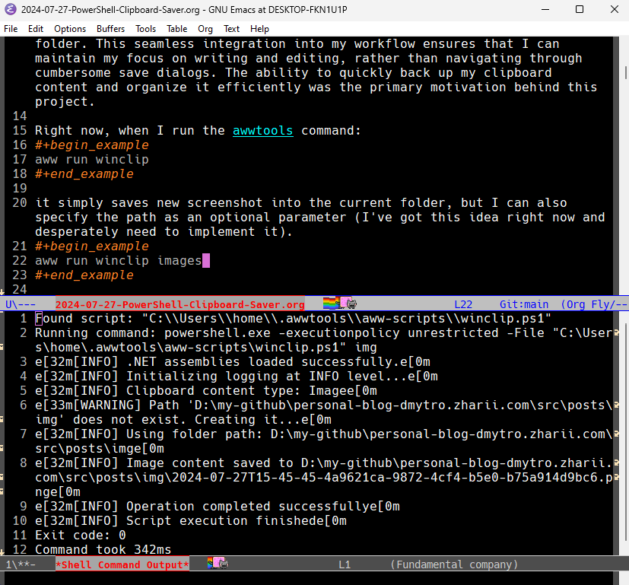Screen dimensions: 629x585
Task: Open the Tools menu
Action: [146, 29]
